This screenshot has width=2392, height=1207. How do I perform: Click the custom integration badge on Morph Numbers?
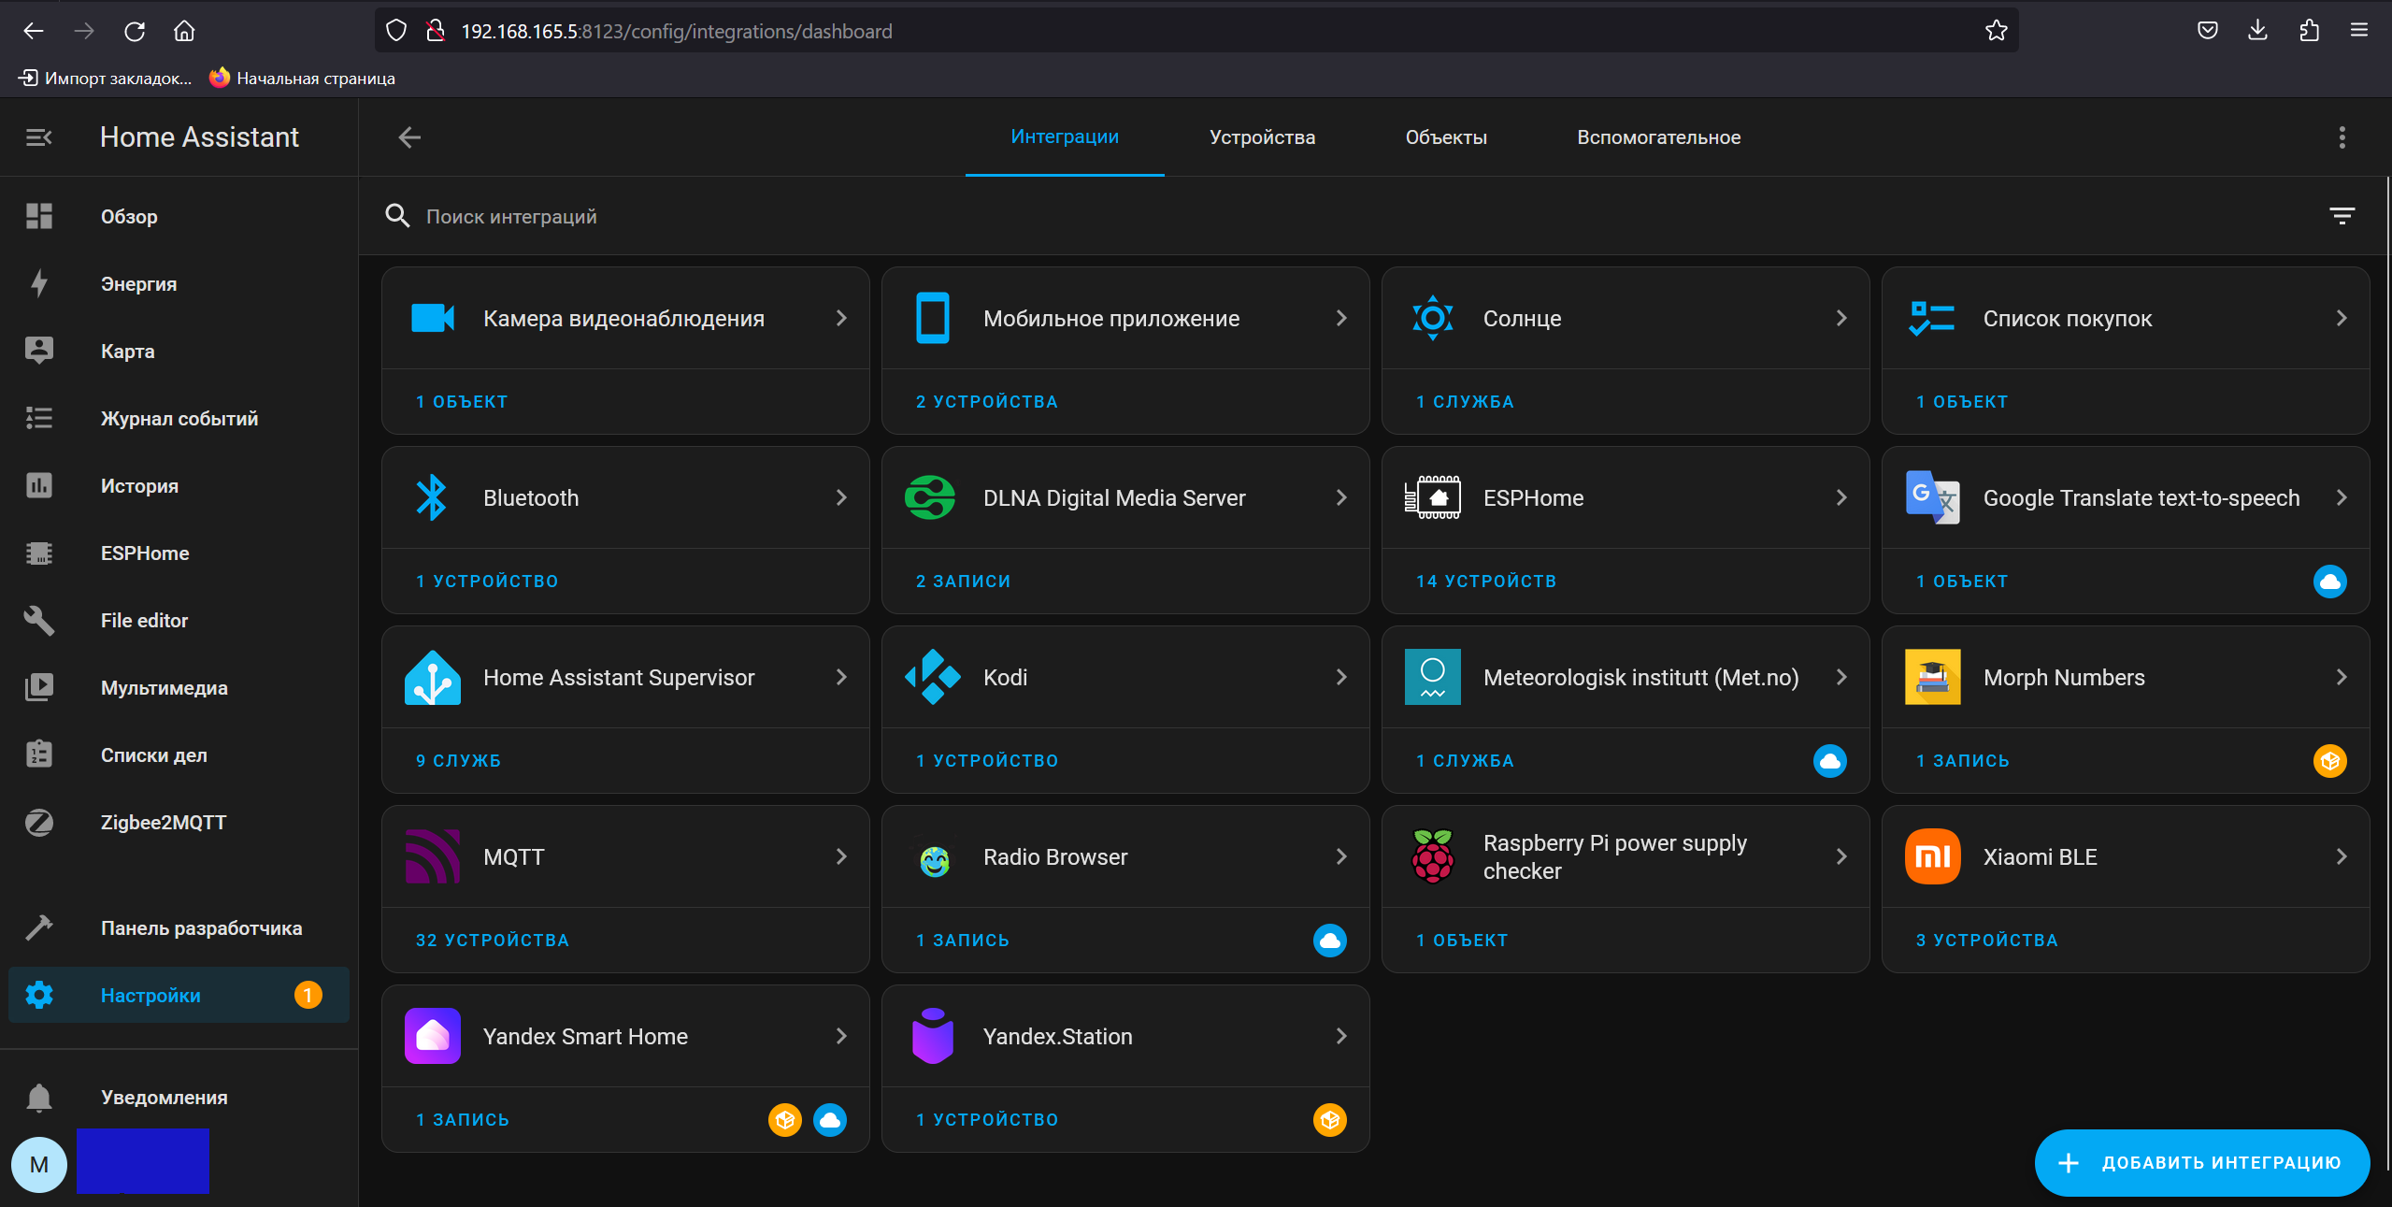click(2329, 760)
